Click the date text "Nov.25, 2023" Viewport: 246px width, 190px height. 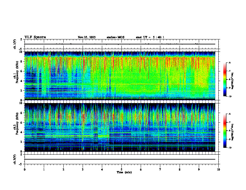[87, 37]
